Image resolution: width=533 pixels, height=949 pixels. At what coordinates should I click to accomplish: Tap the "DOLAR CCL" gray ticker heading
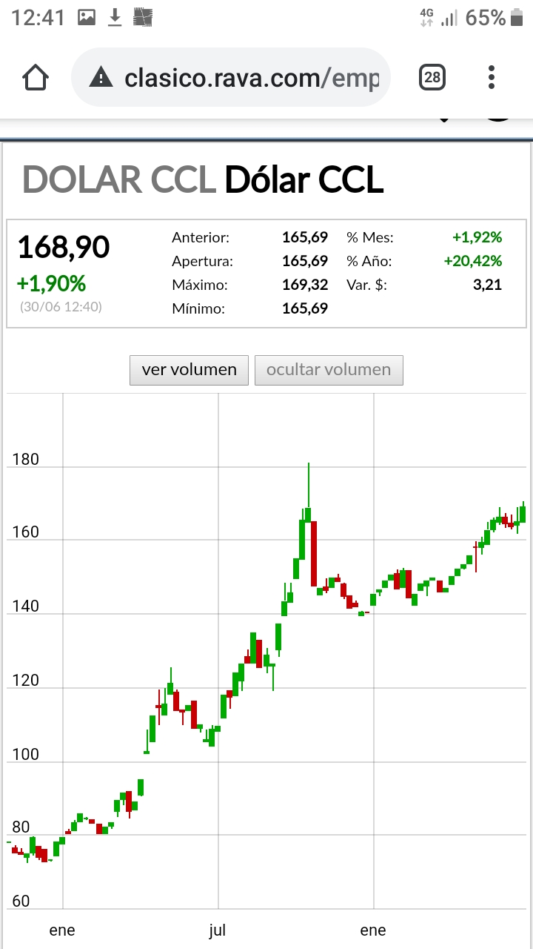(118, 180)
